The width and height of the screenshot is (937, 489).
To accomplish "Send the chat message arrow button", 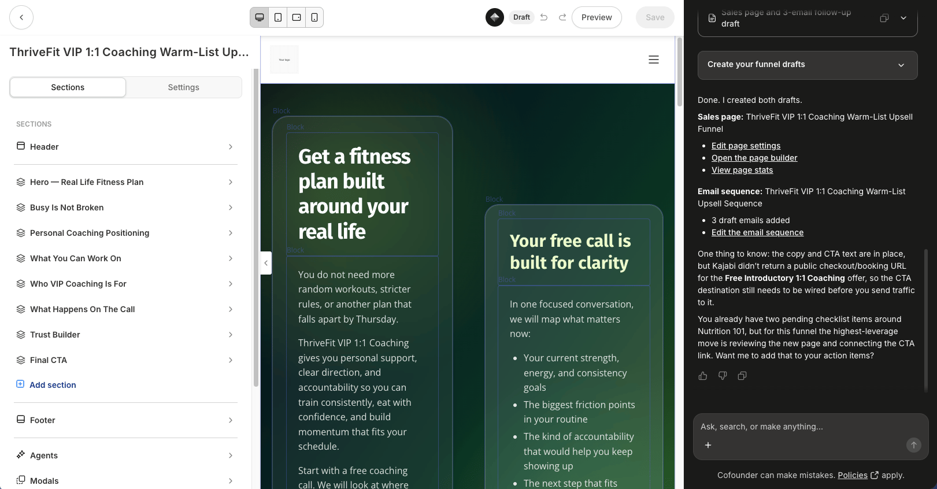I will 914,445.
